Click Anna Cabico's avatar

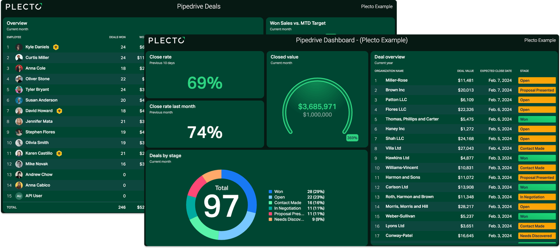[x=19, y=185]
